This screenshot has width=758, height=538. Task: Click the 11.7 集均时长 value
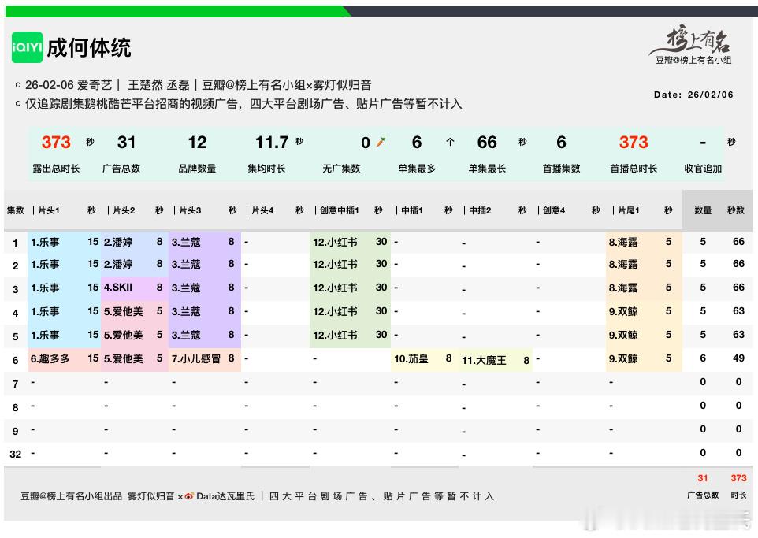272,142
